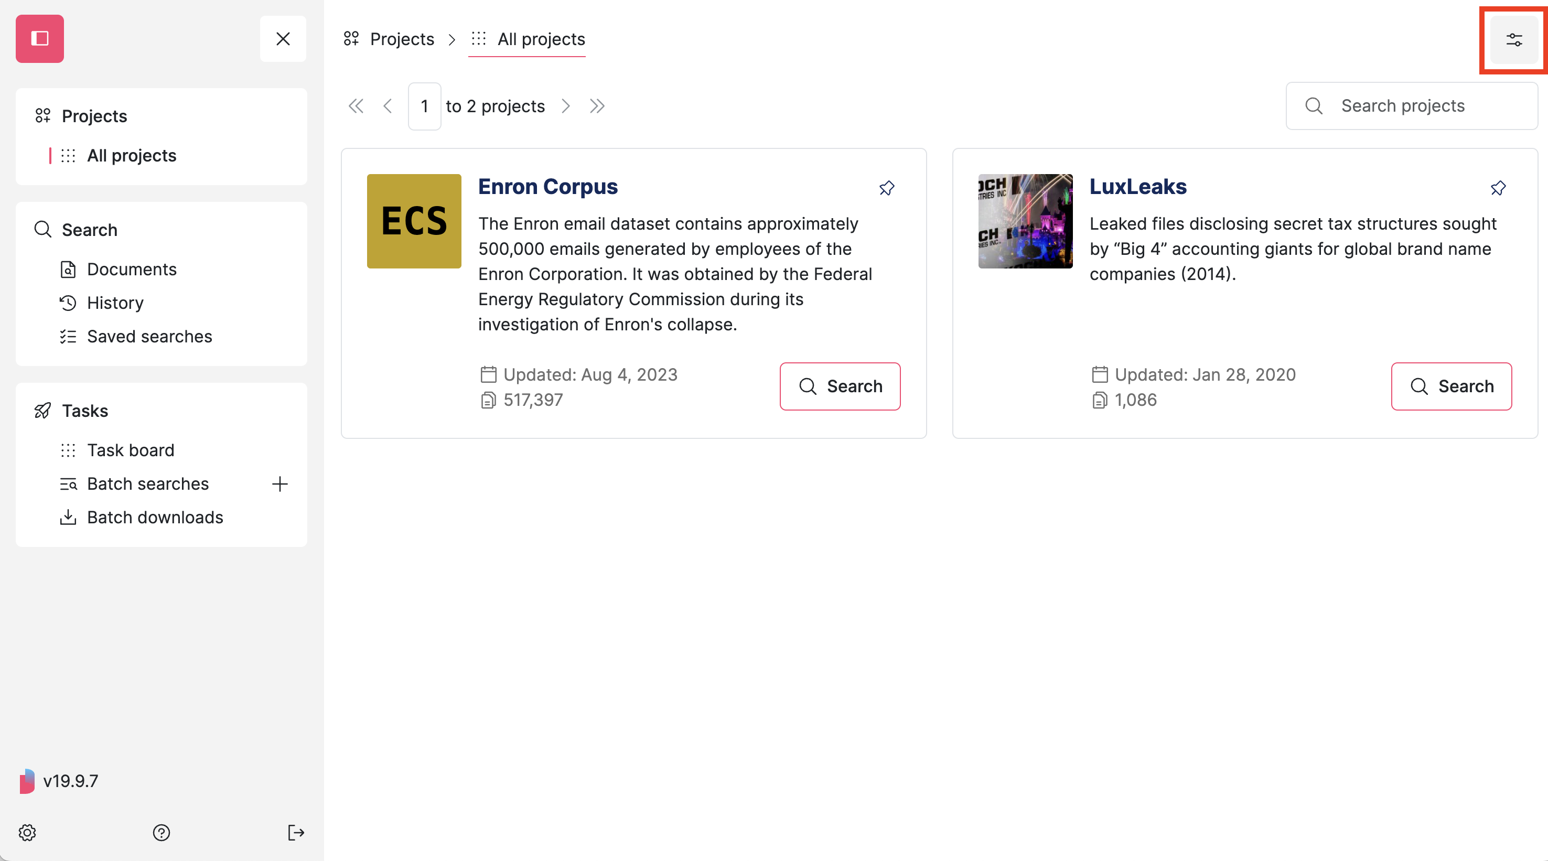The height and width of the screenshot is (861, 1548).
Task: Open Batch downloads in the Tasks section
Action: coord(155,516)
